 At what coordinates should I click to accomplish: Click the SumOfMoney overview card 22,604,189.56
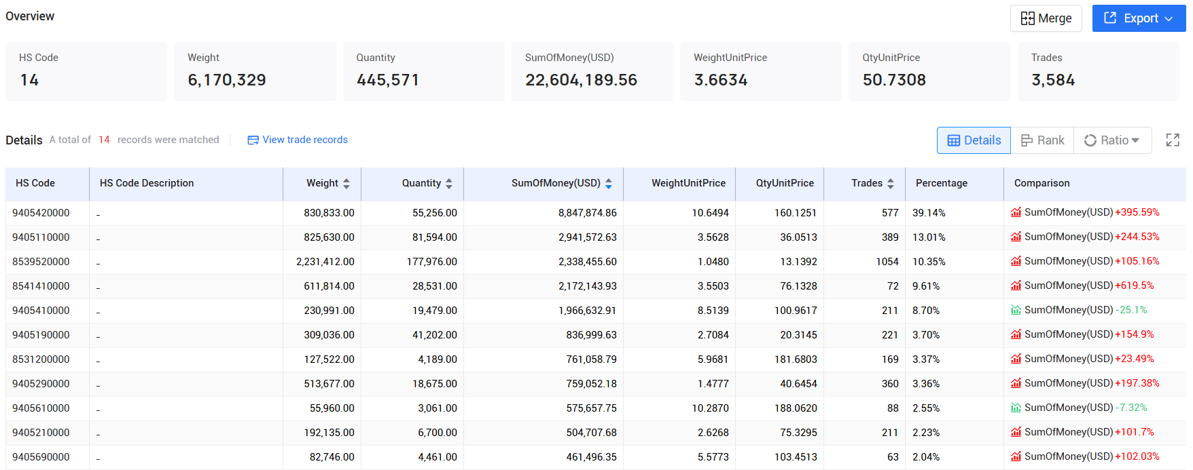pyautogui.click(x=592, y=71)
